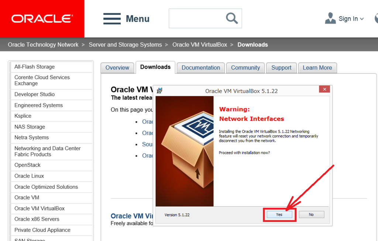Open Server and Storage Systems breadcrumb
This screenshot has width=378, height=241.
[126, 45]
